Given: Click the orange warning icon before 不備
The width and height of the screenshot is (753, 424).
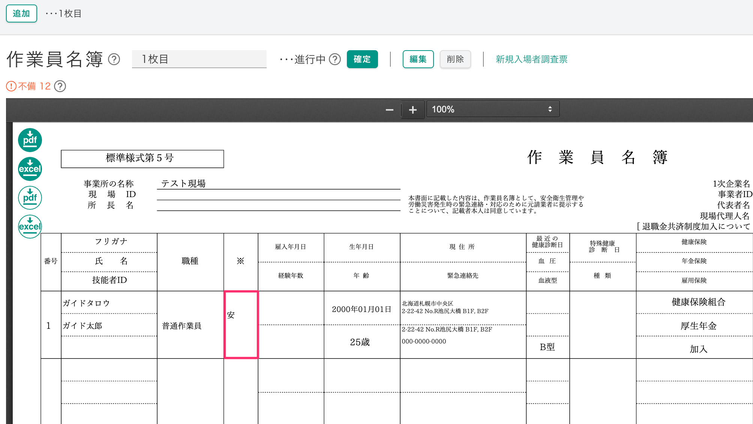Looking at the screenshot, I should click(x=11, y=86).
